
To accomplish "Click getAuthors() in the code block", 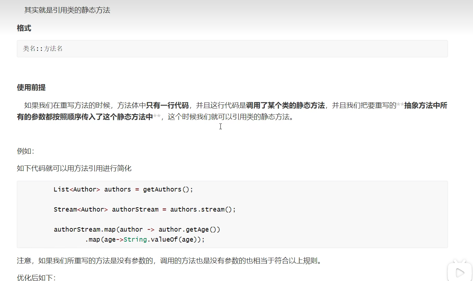I will click(168, 189).
